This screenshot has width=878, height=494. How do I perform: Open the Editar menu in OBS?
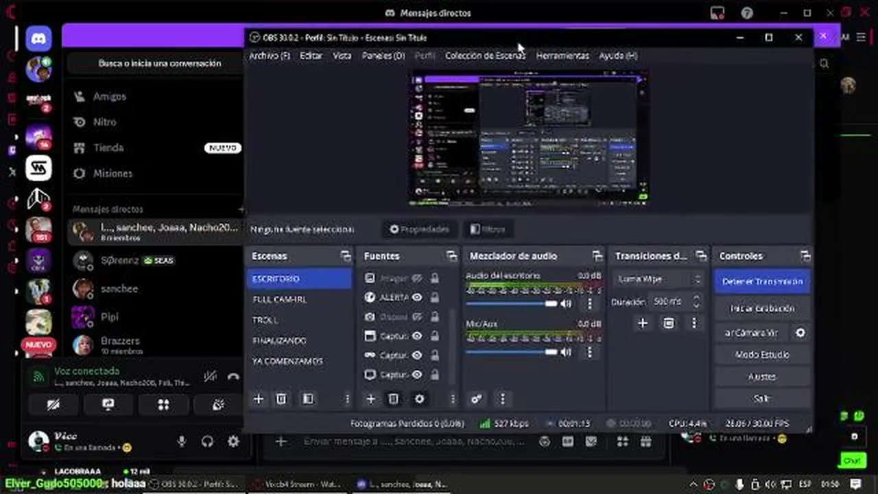click(311, 56)
